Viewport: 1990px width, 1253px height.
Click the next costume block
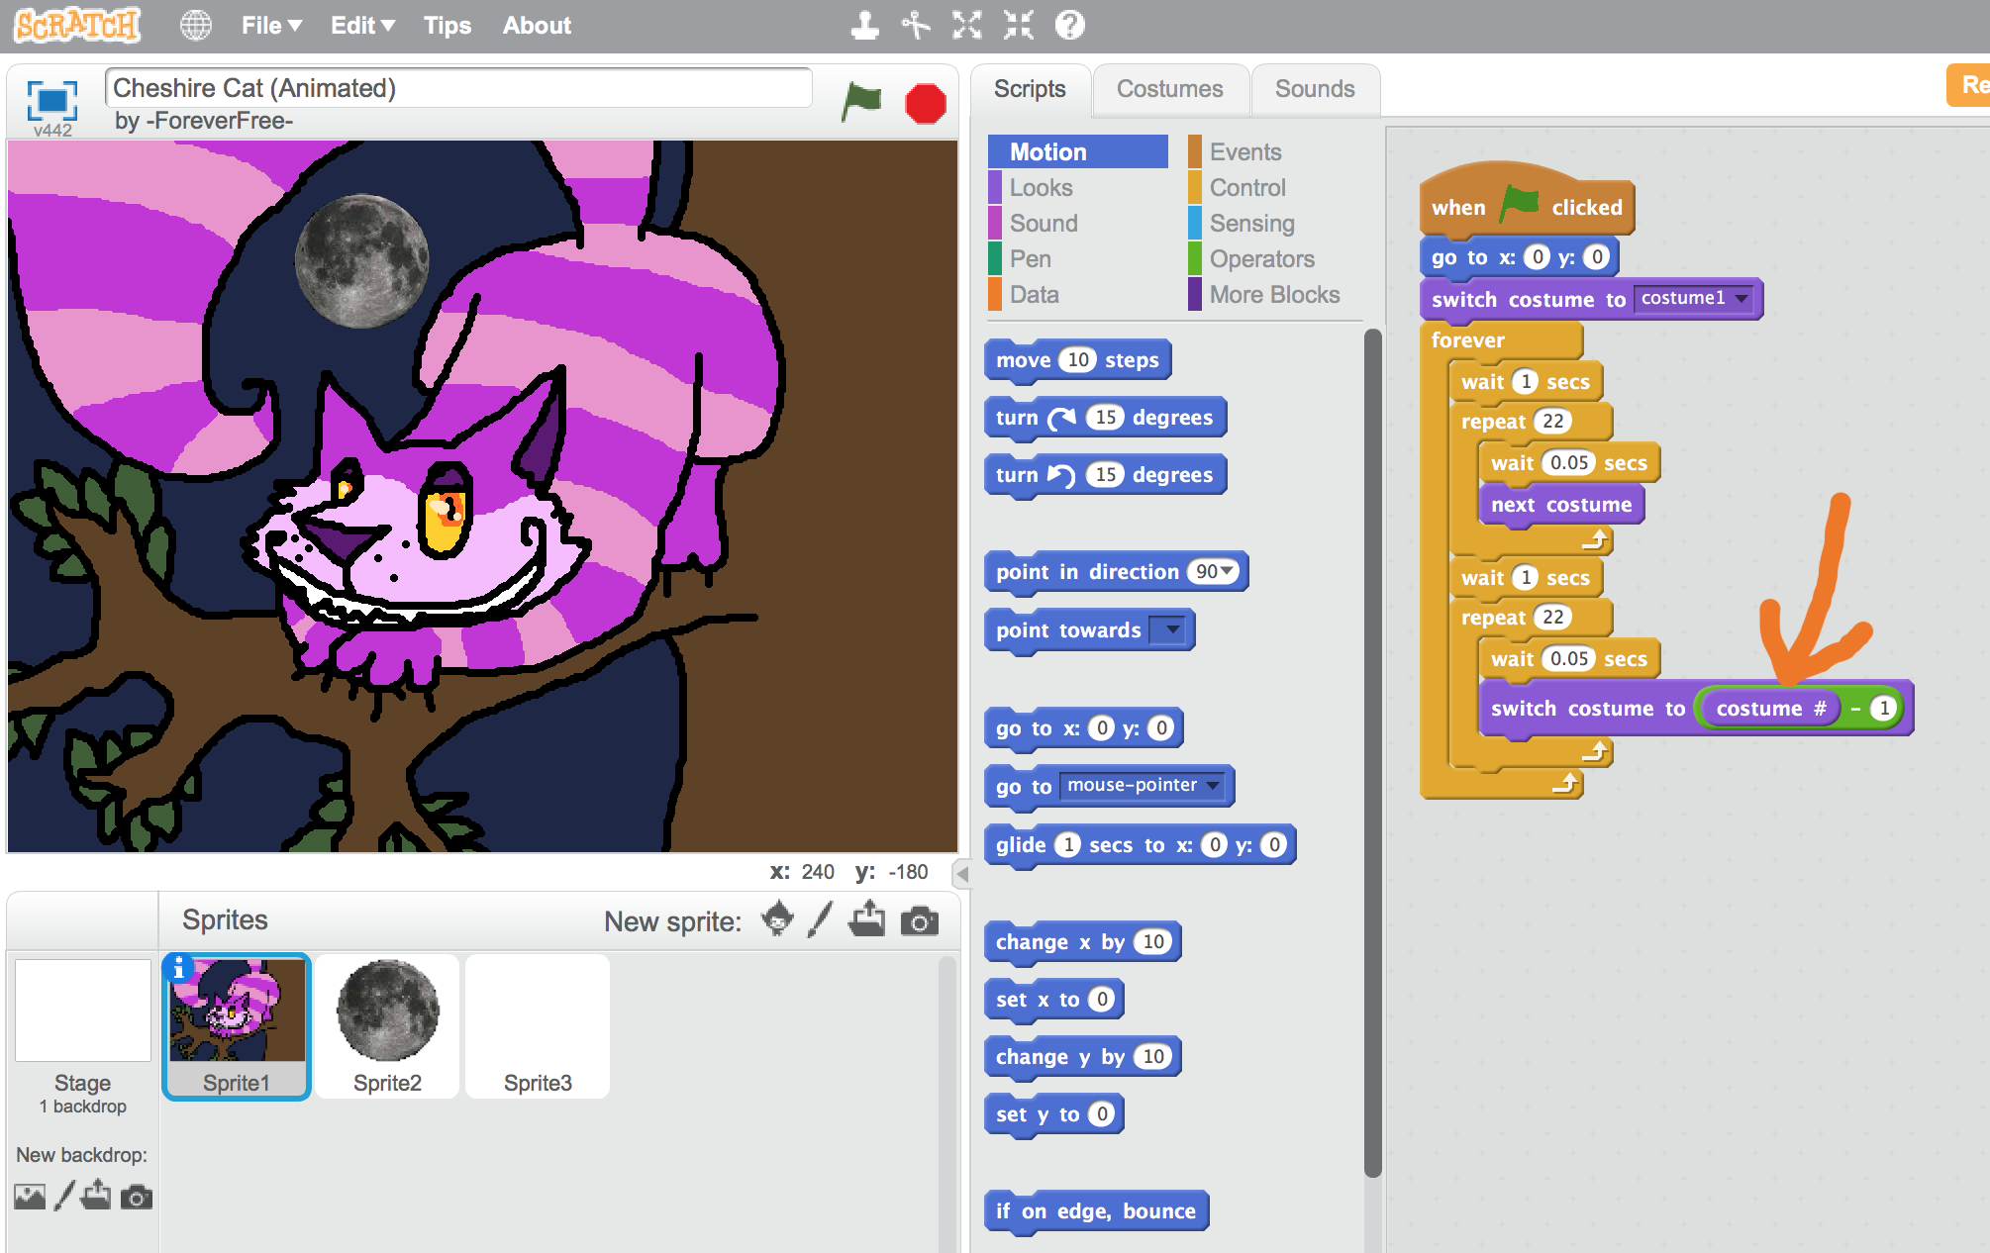(x=1561, y=505)
